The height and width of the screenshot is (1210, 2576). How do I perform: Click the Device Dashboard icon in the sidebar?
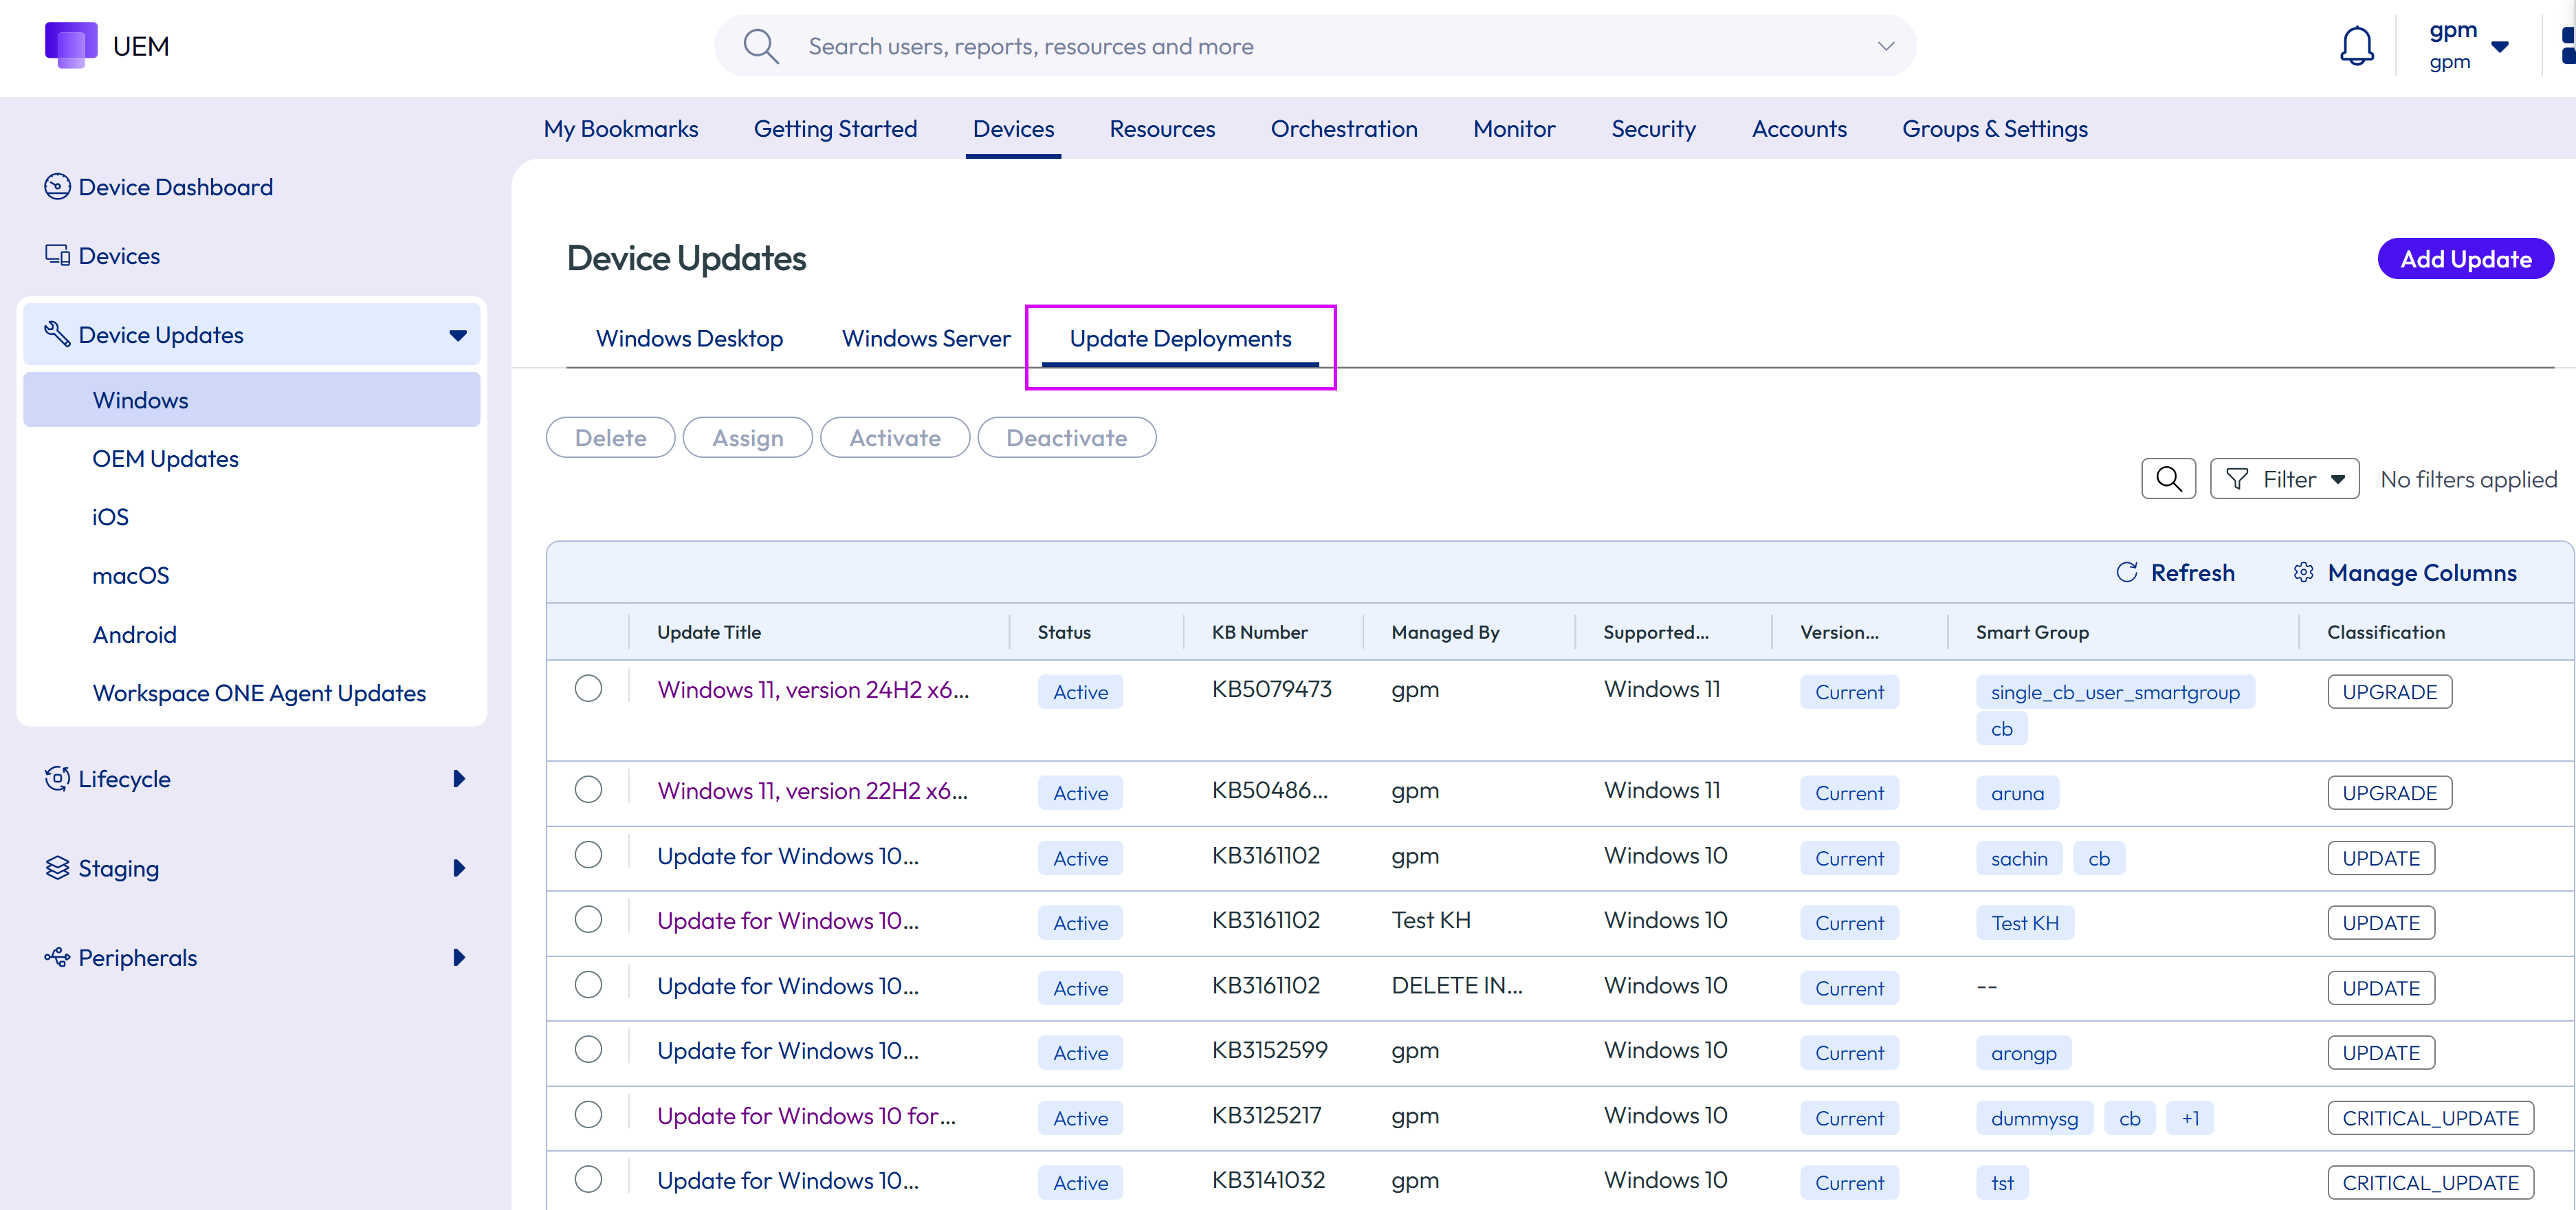click(x=57, y=187)
